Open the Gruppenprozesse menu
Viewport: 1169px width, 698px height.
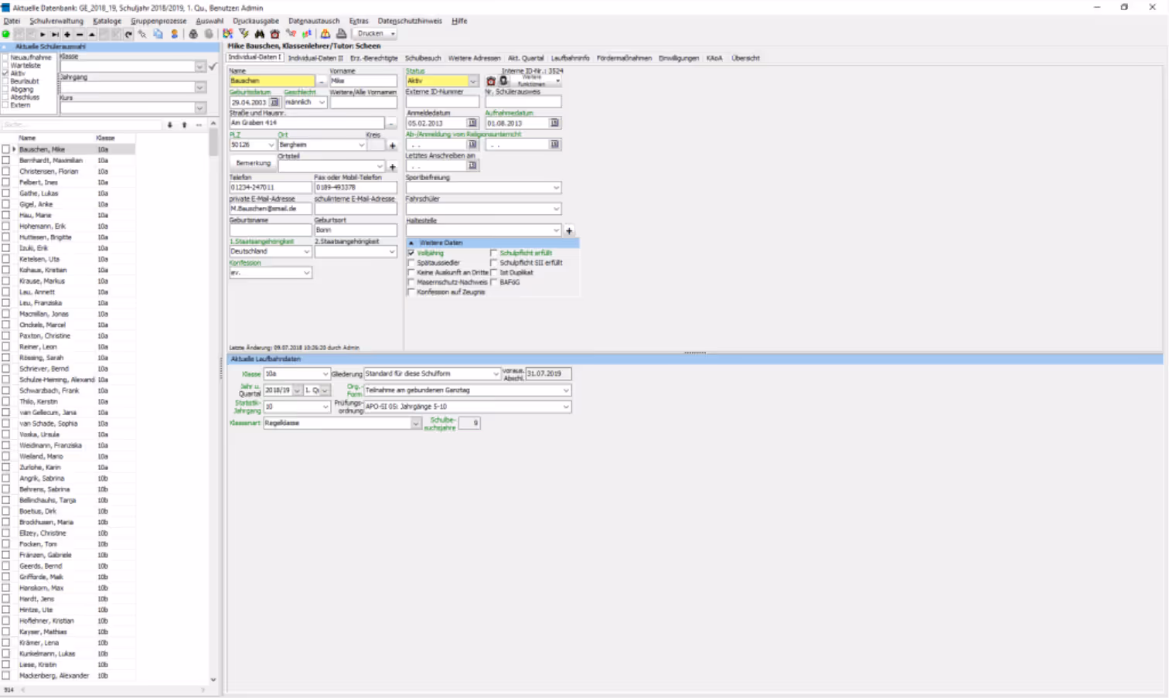pos(158,21)
